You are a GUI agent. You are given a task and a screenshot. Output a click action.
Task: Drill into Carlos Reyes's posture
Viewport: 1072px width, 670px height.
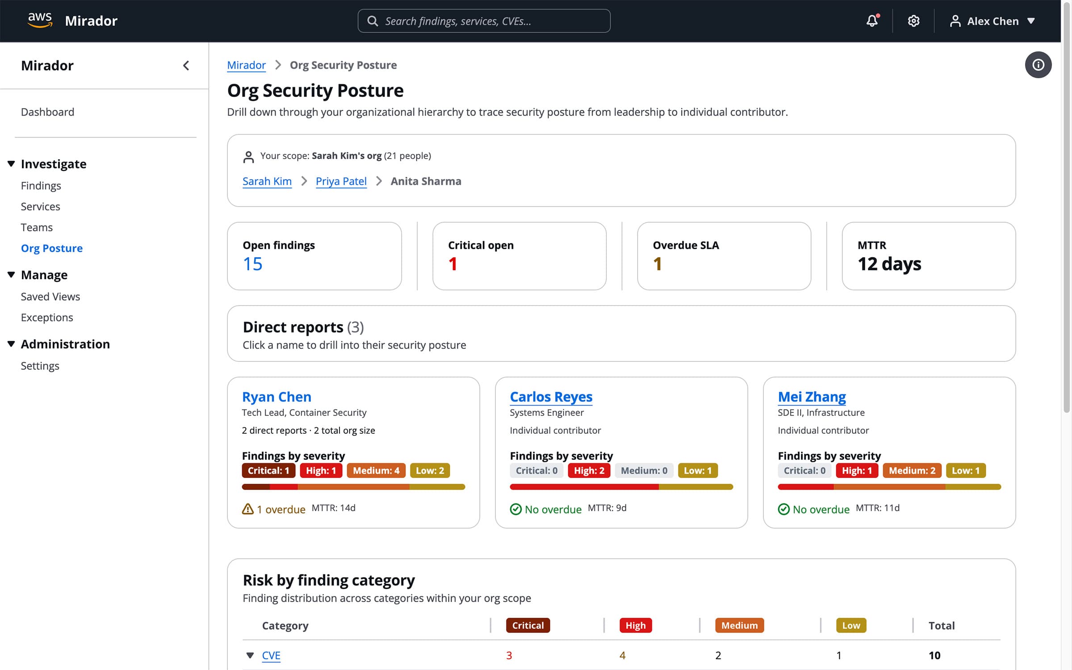tap(551, 396)
